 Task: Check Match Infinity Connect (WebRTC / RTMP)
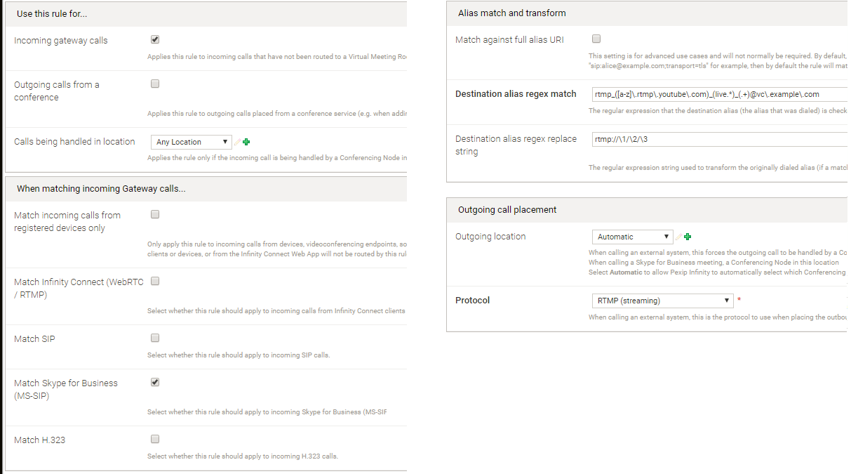coord(154,281)
